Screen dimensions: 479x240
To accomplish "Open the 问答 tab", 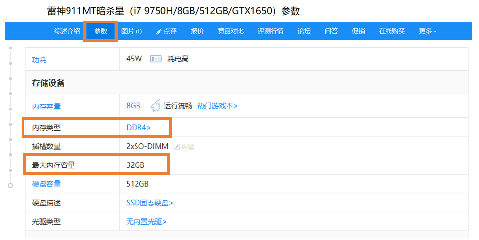I will (x=331, y=31).
